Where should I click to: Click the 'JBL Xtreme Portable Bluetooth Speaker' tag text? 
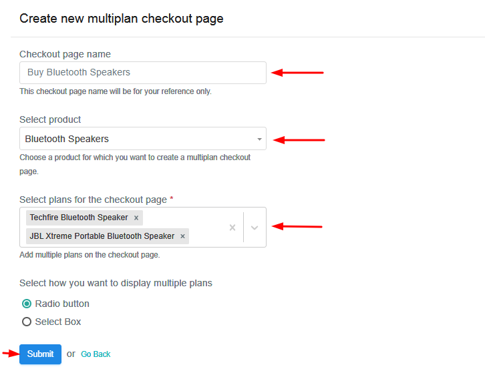tap(102, 236)
